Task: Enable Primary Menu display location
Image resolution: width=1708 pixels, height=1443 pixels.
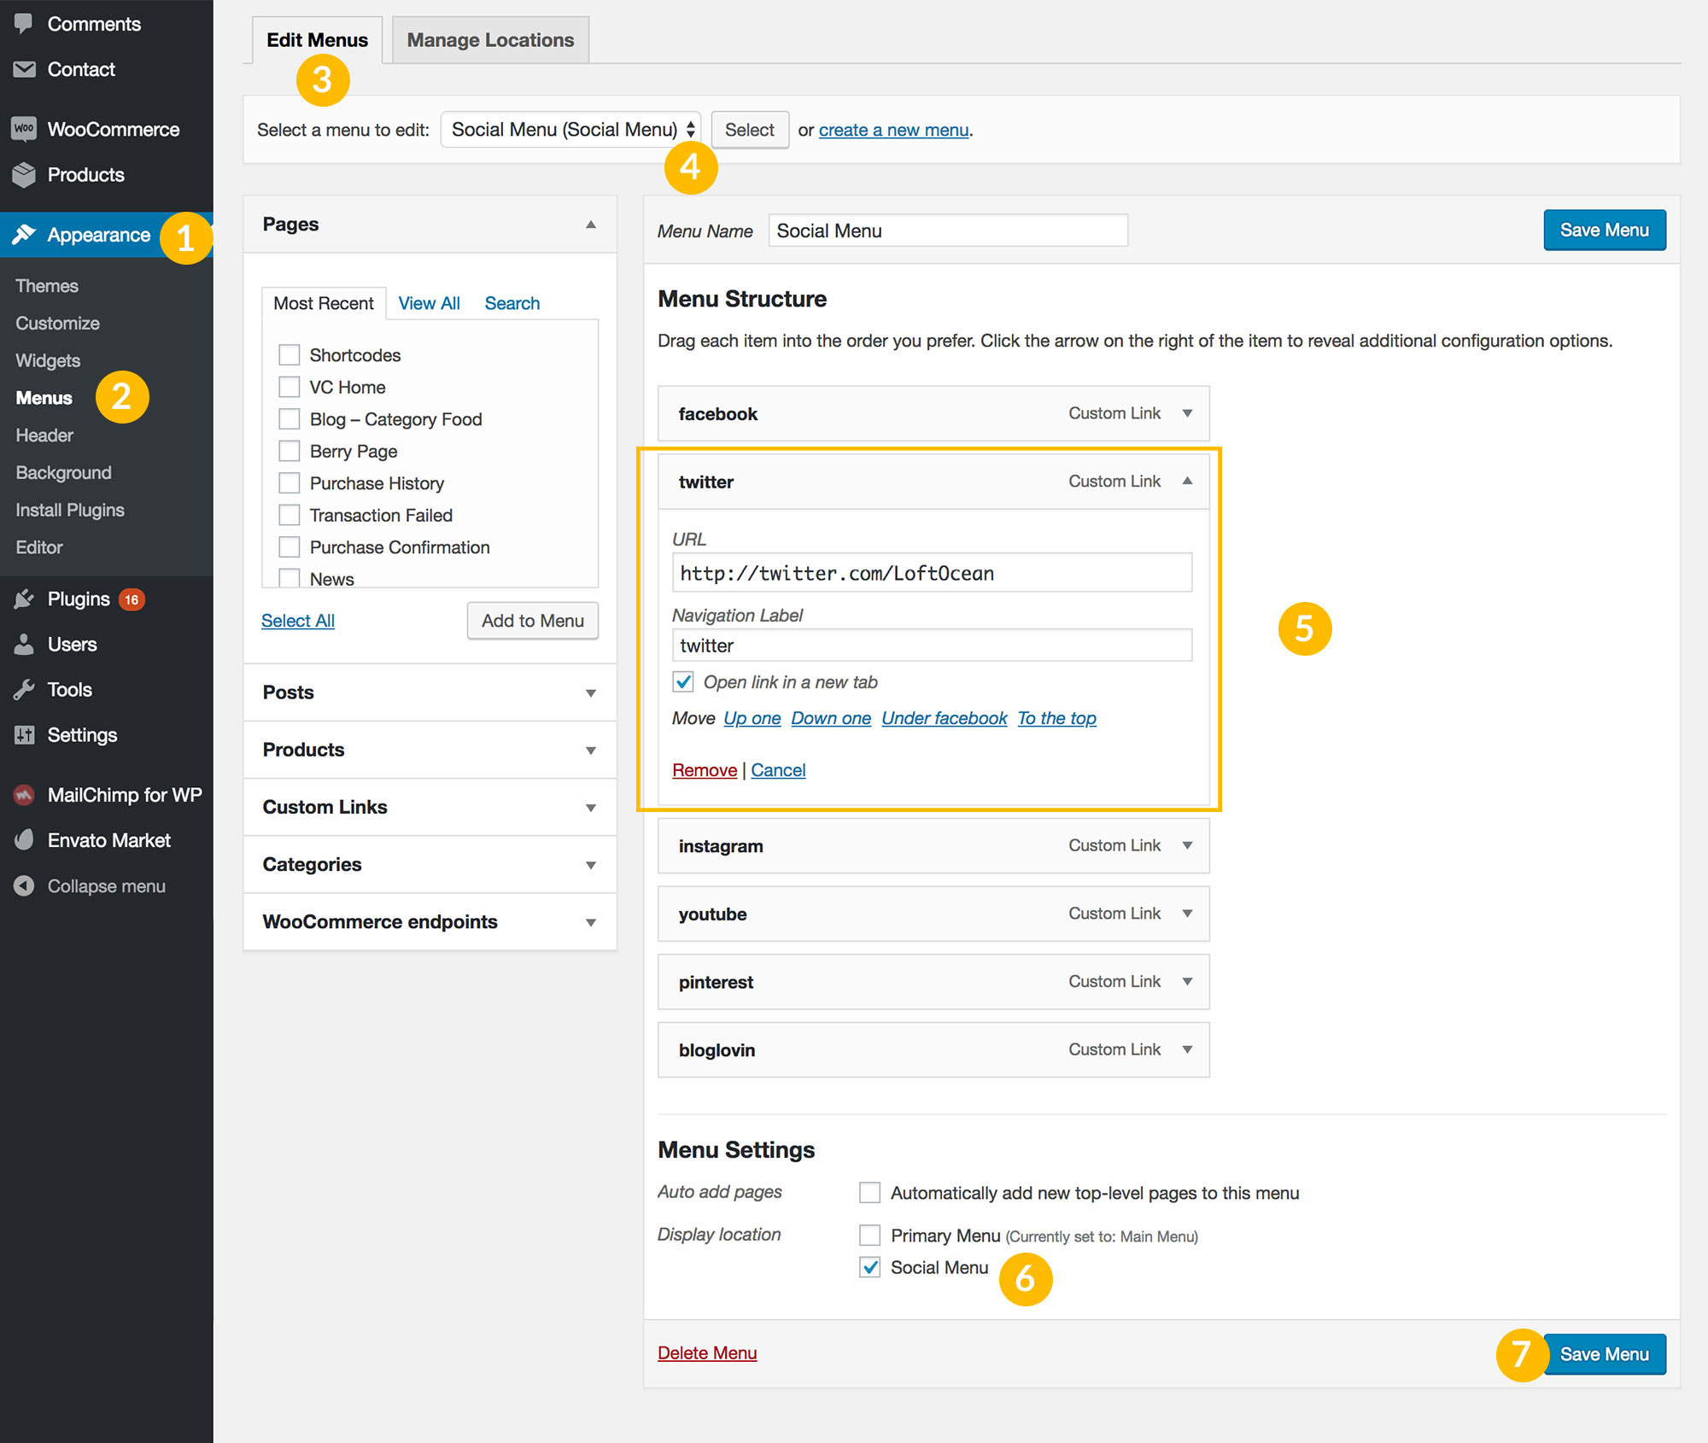Action: 869,1235
